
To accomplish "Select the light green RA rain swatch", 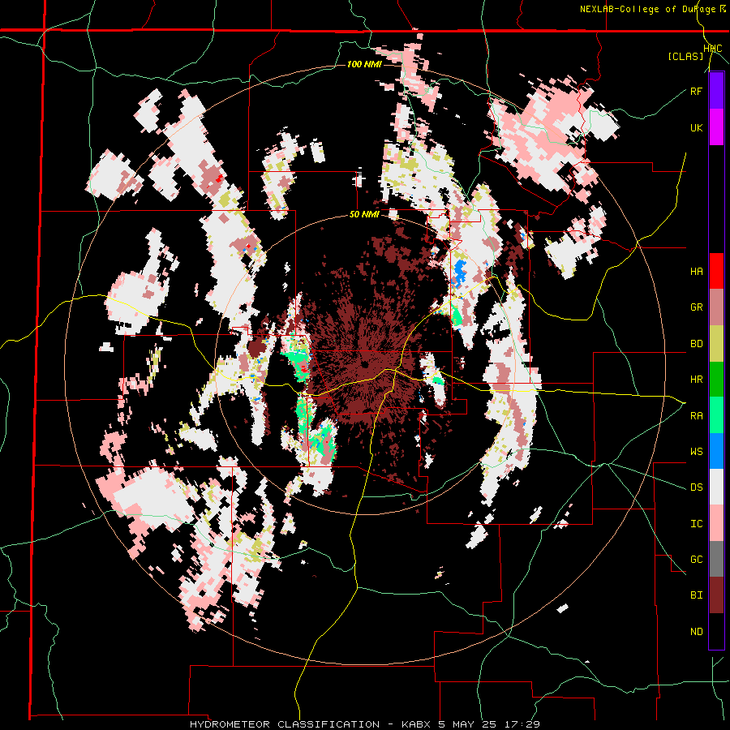I will (716, 415).
